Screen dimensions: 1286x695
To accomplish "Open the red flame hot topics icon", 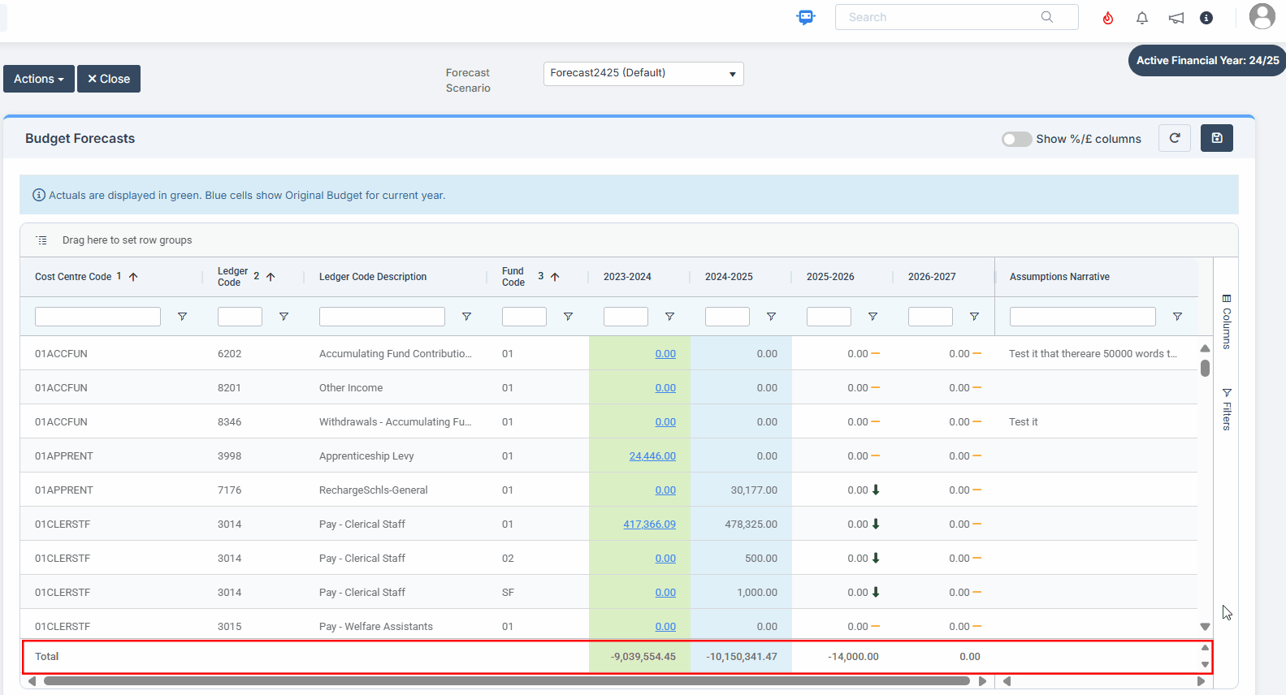I will (x=1108, y=18).
